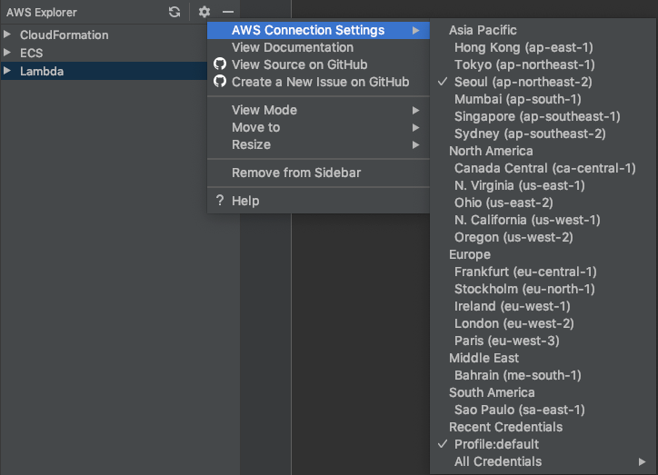Switch to Ireland (eu-west-1) region

click(x=543, y=306)
